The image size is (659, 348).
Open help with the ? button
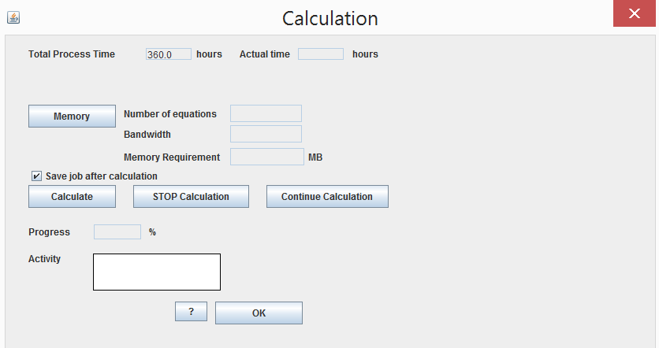pos(192,312)
